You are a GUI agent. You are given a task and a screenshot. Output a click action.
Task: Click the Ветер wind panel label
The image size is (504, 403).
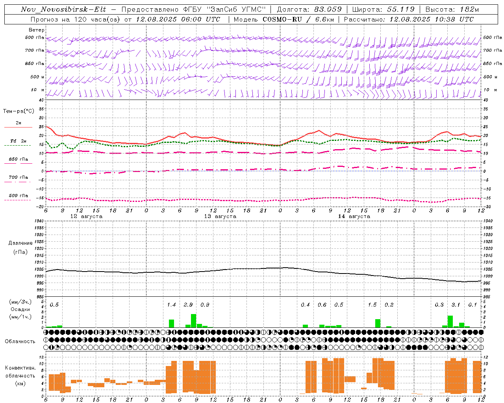pyautogui.click(x=36, y=30)
